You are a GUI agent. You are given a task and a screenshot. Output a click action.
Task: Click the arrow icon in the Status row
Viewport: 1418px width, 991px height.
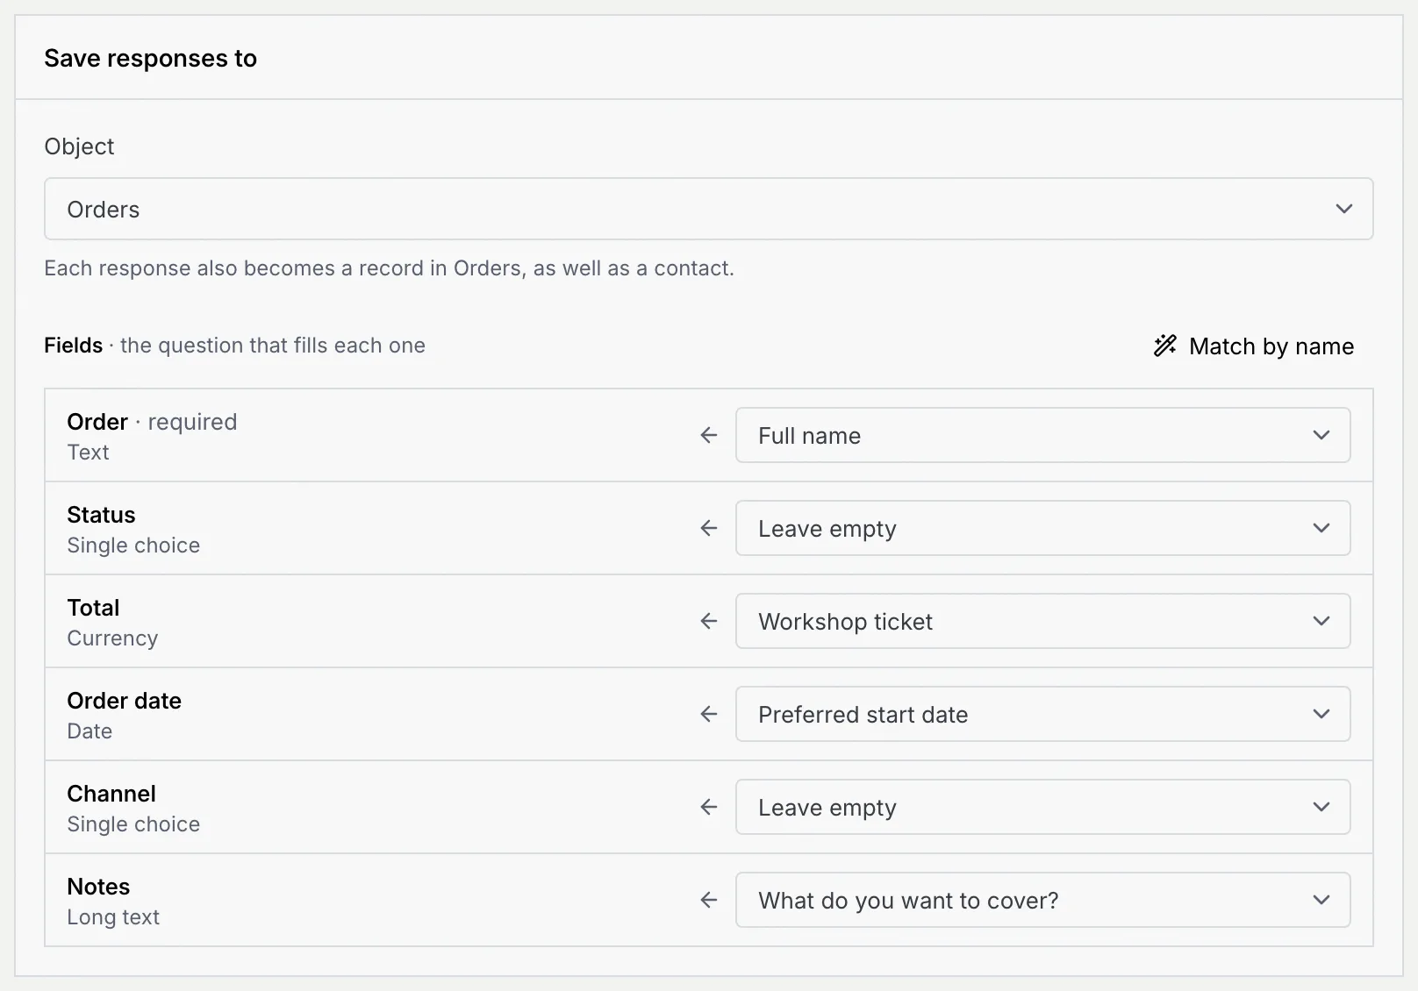tap(709, 528)
